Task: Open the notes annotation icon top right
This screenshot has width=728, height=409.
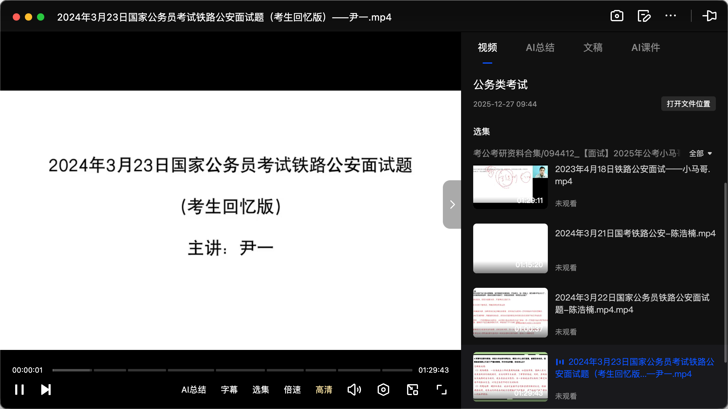Action: [644, 16]
